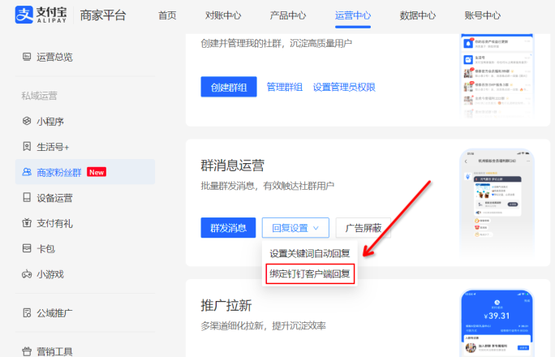The height and width of the screenshot is (357, 555).
Task: Switch to the 对账中心 tab
Action: (222, 15)
